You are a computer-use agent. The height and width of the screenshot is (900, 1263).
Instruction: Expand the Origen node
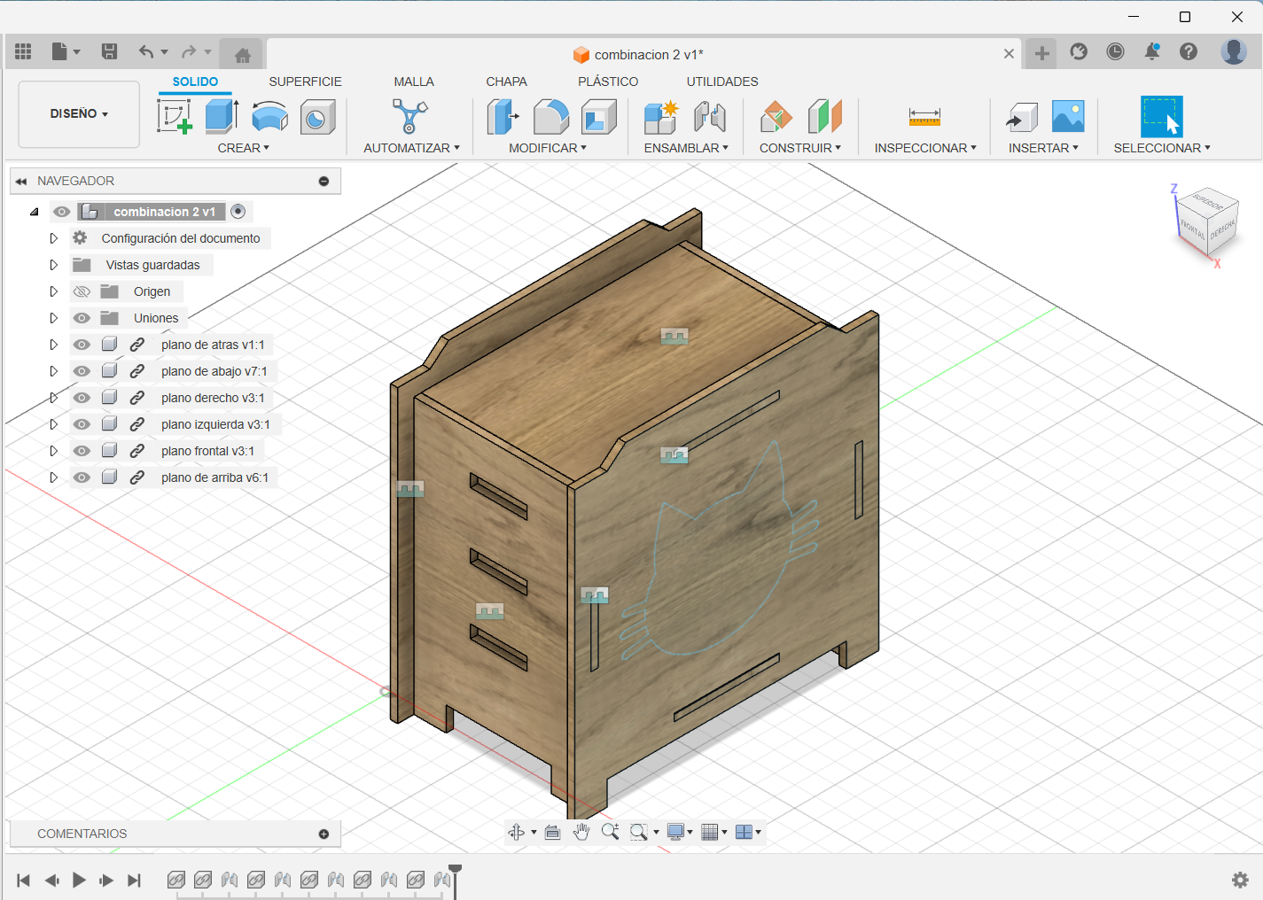pos(53,291)
